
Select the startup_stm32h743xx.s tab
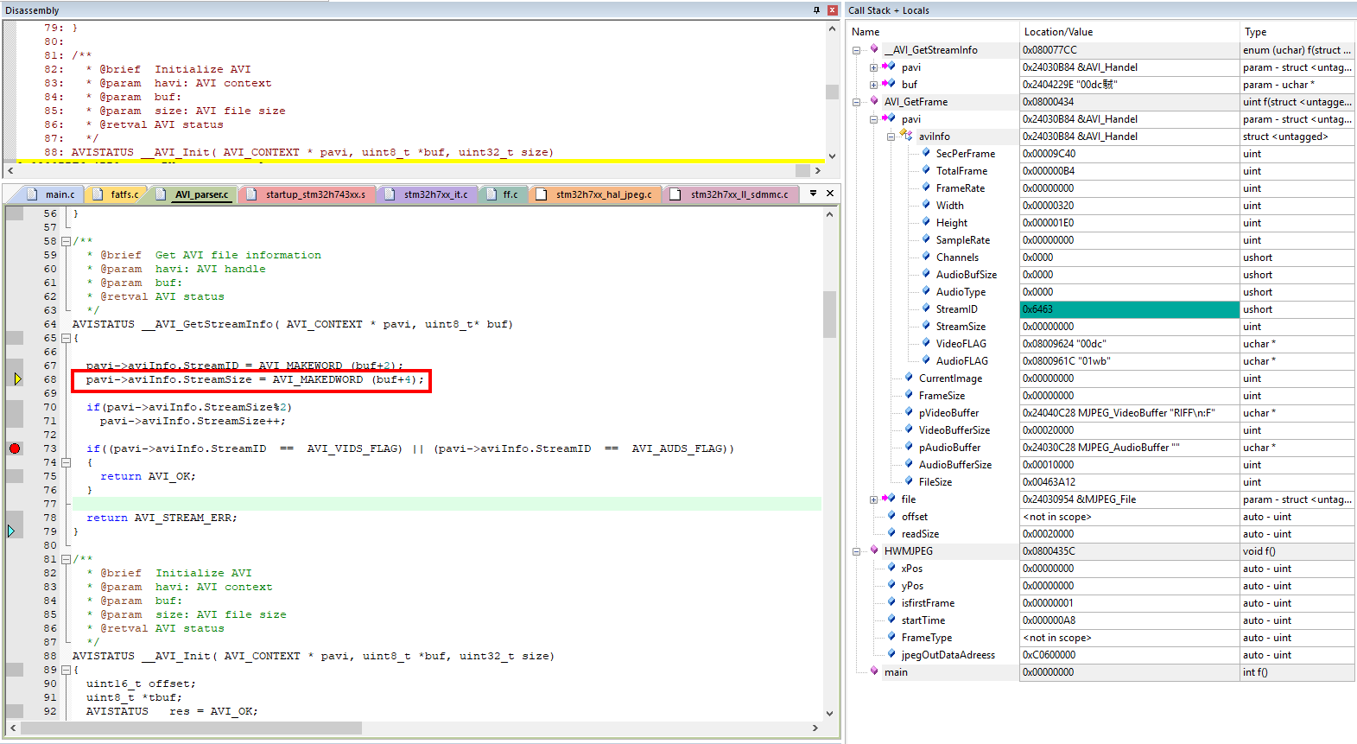pos(308,194)
